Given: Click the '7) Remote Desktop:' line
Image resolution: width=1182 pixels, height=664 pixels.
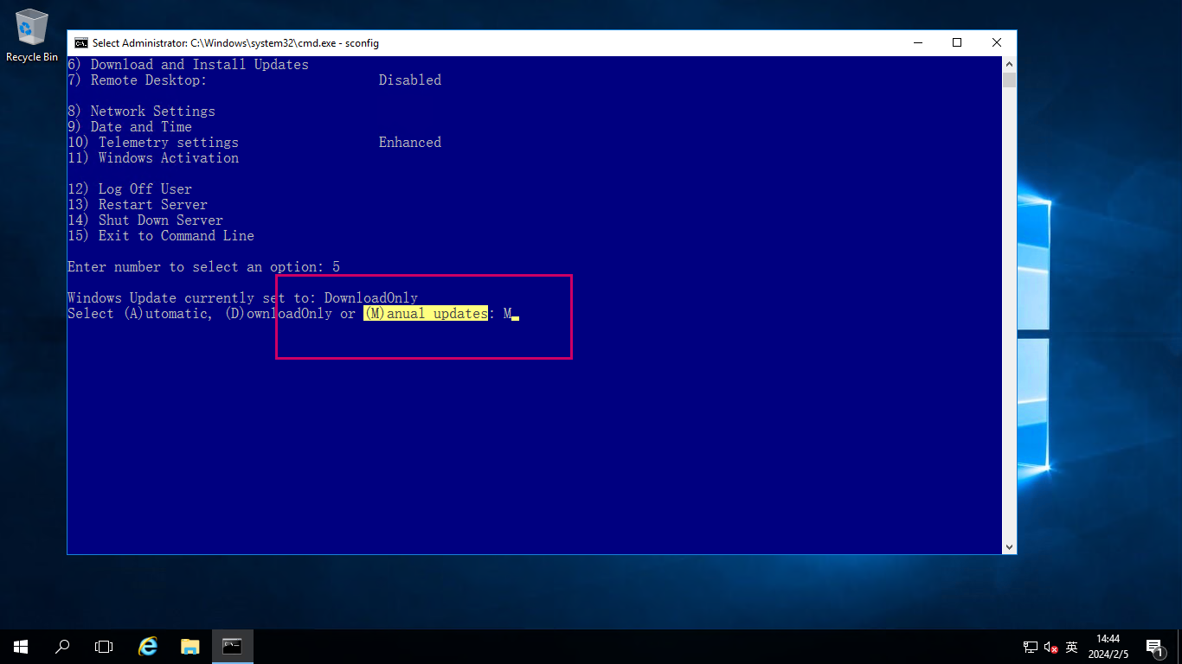Looking at the screenshot, I should coord(137,80).
